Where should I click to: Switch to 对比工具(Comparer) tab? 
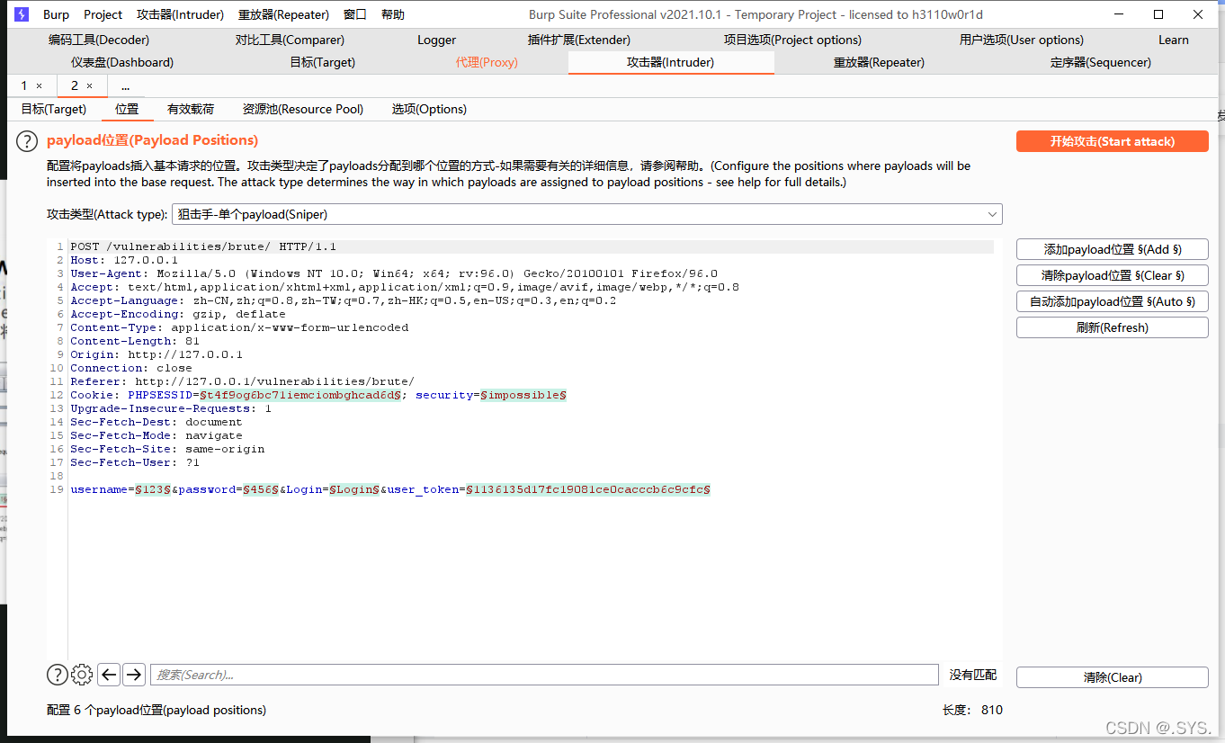click(x=290, y=40)
